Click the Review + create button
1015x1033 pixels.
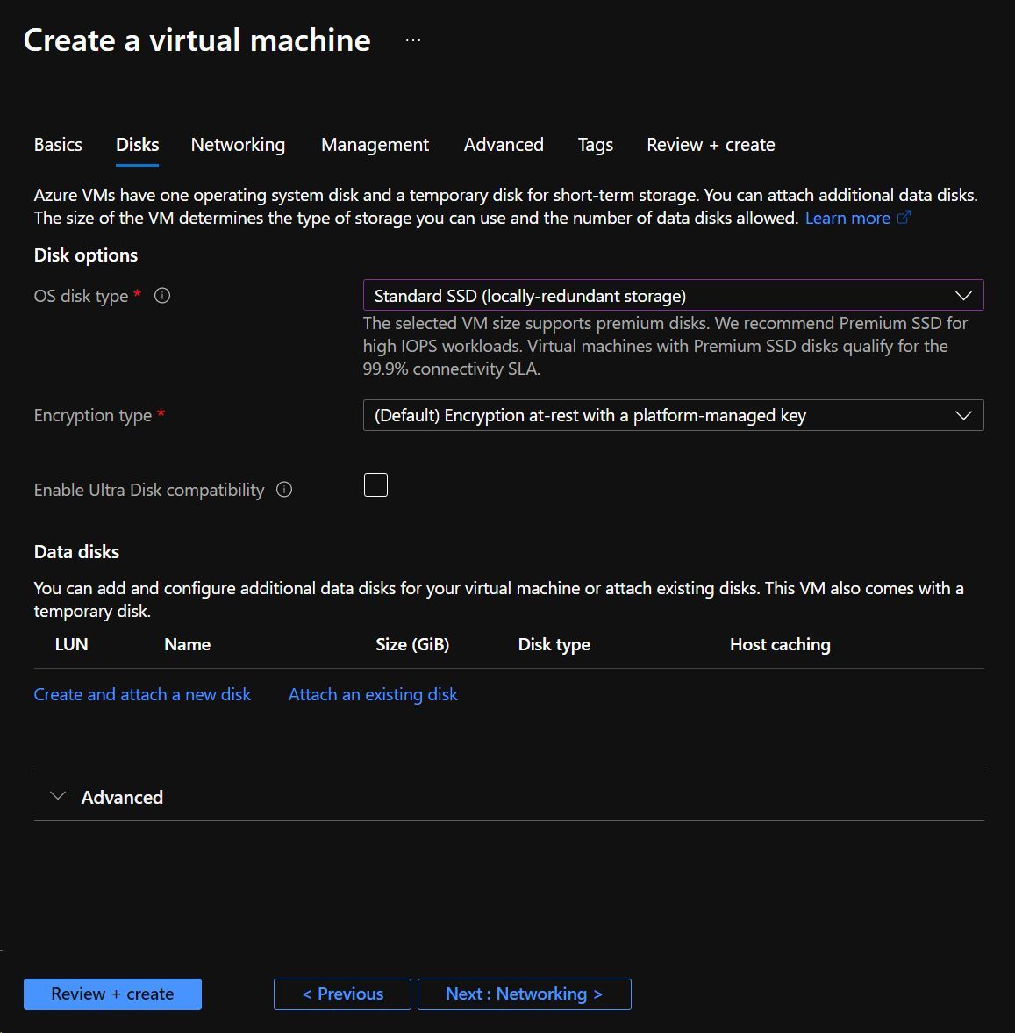click(x=111, y=994)
